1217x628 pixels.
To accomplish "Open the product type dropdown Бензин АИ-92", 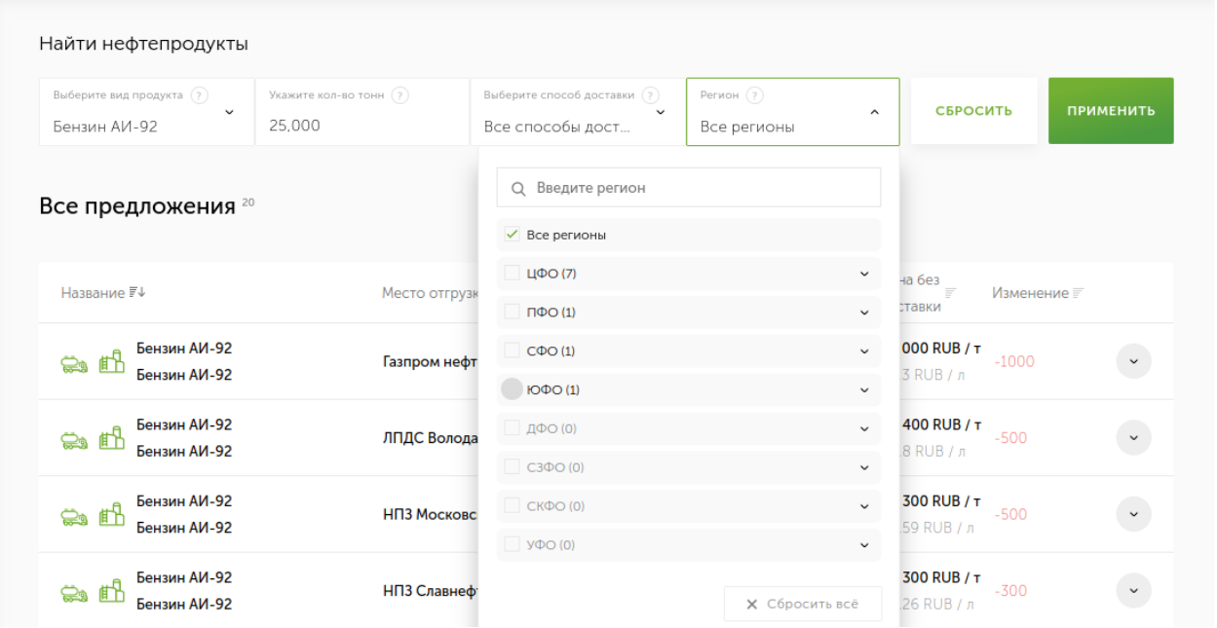I will pyautogui.click(x=146, y=113).
